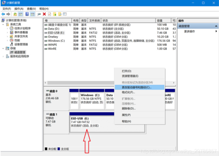Open the Action (操作) menu
Viewport: 219px width, 156px height.
[x=19, y=9]
